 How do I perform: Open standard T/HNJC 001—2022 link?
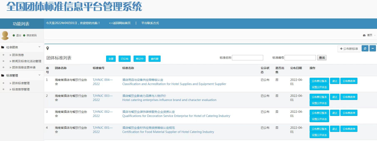(x=102, y=130)
